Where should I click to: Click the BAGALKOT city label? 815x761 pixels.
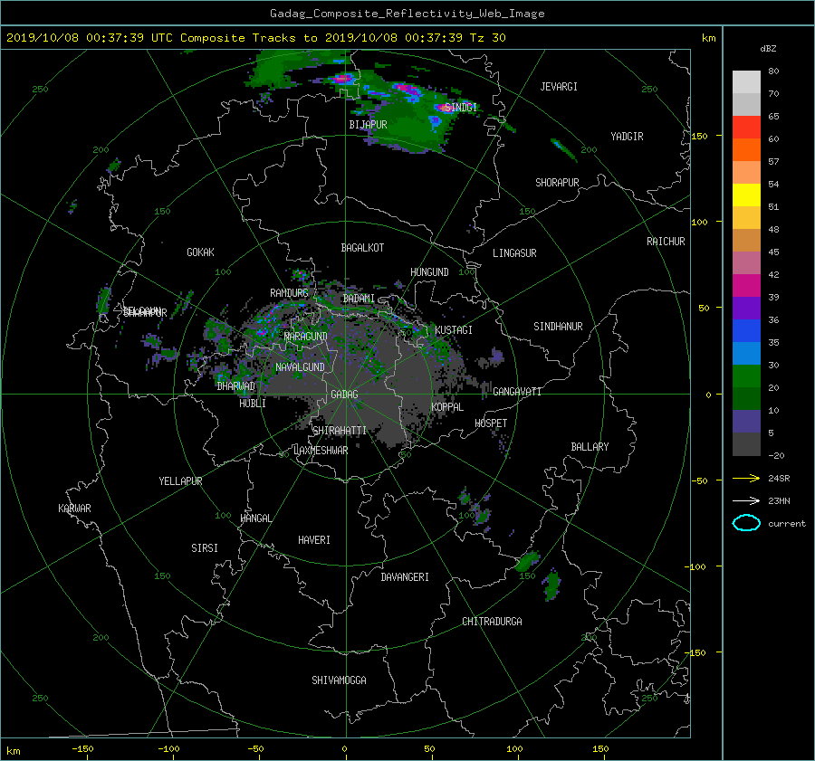tap(362, 248)
